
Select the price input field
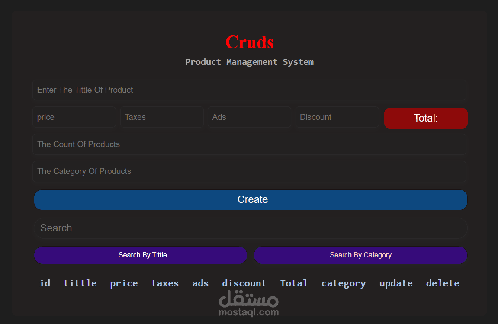point(74,117)
